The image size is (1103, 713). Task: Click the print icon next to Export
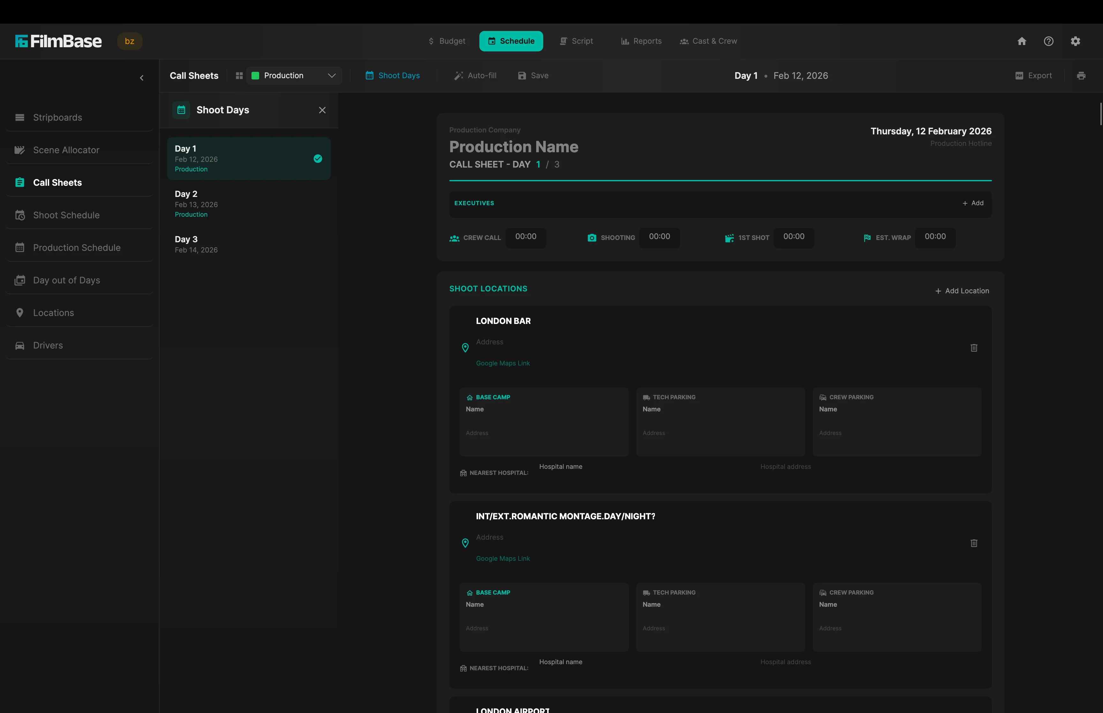tap(1081, 75)
